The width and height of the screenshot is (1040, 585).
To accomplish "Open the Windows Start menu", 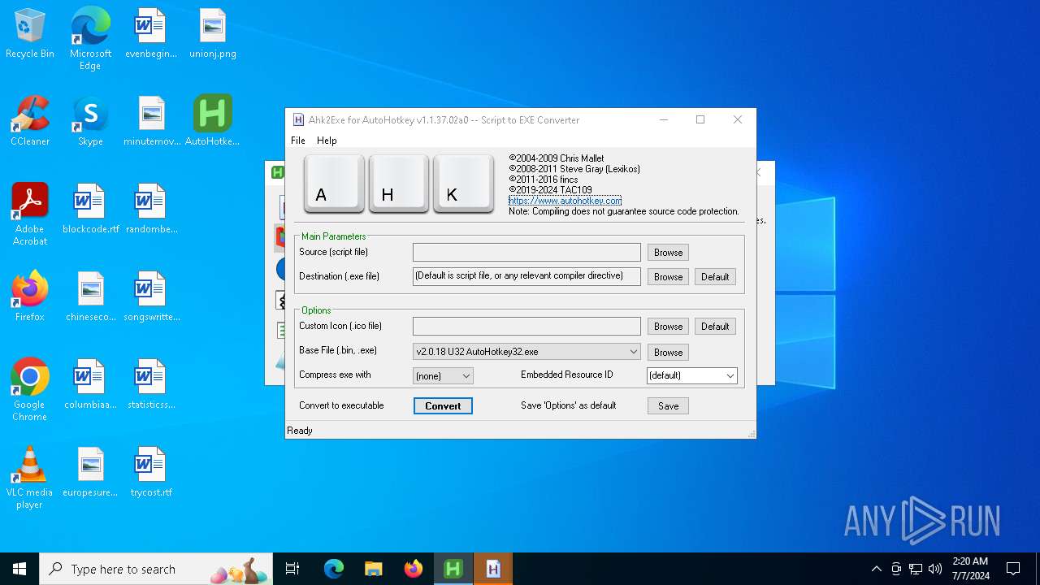I will [x=19, y=569].
